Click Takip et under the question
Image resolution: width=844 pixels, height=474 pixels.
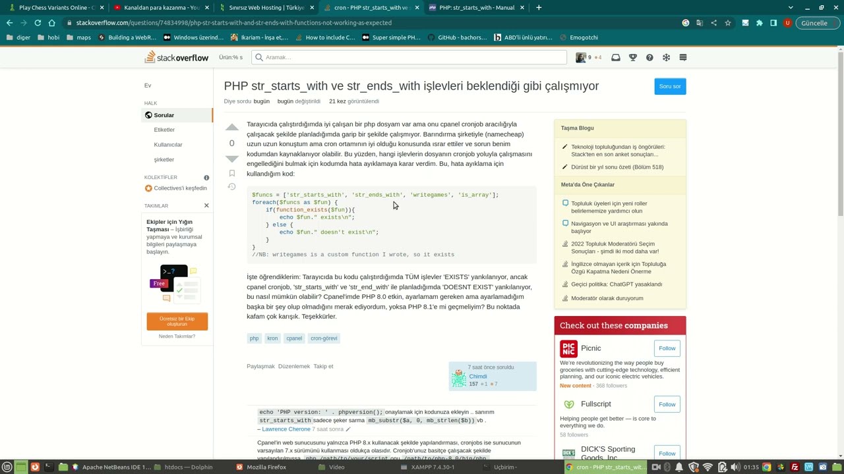323,366
